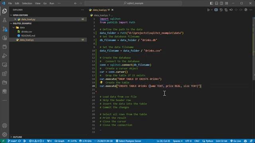Viewport: 255px width, 143px height.
Task: Open Git Graph from status bar
Action: 59,141
